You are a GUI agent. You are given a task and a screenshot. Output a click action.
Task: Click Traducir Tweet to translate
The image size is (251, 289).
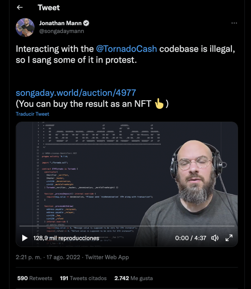tap(33, 114)
